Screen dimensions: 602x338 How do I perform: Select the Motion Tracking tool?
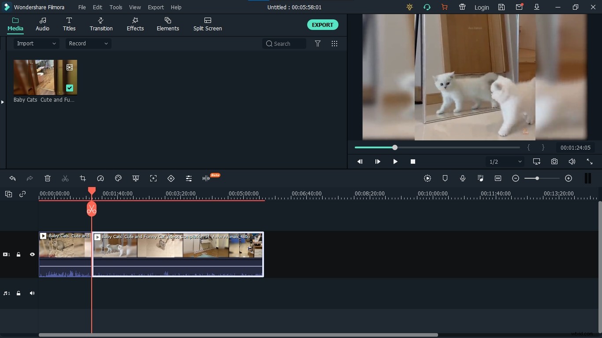tap(153, 178)
